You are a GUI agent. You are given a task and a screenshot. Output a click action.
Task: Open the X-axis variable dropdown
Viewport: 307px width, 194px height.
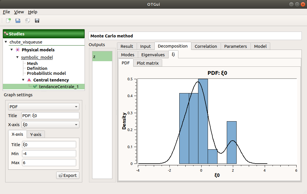[x=50, y=124]
